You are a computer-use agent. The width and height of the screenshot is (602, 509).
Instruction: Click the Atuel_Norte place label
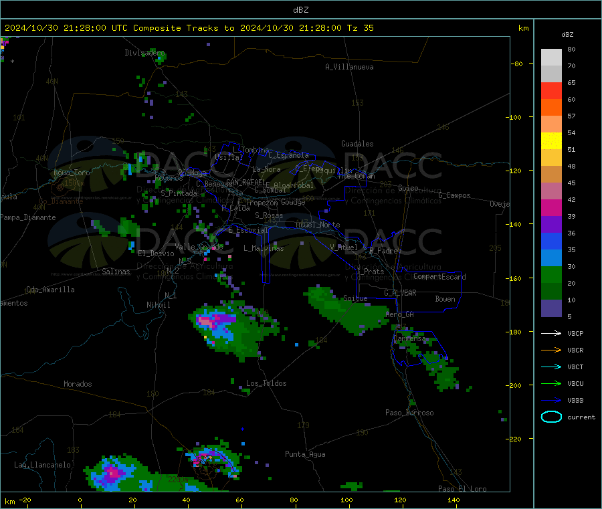pos(318,225)
